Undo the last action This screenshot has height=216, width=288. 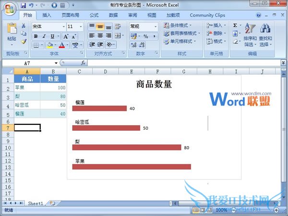pos(31,5)
